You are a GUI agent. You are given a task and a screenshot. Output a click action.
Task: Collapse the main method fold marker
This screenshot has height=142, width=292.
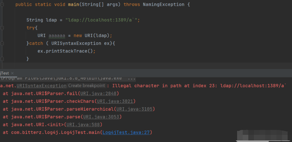[x=2, y=5]
